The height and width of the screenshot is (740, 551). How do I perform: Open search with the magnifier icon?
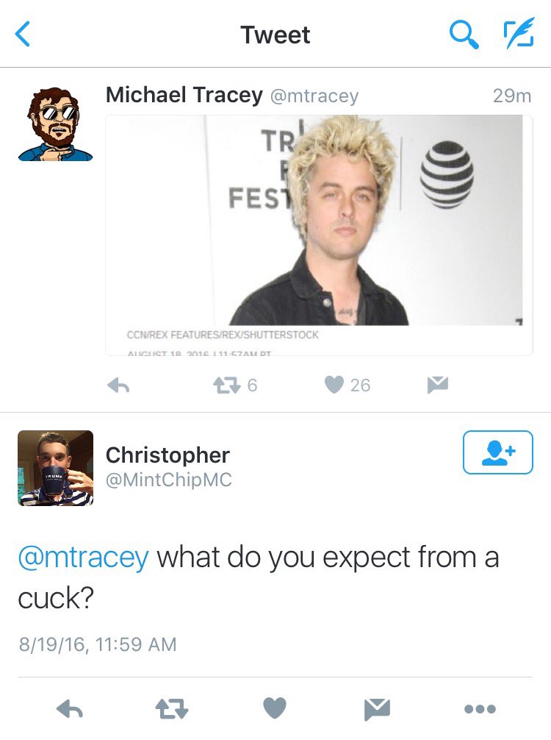(464, 35)
